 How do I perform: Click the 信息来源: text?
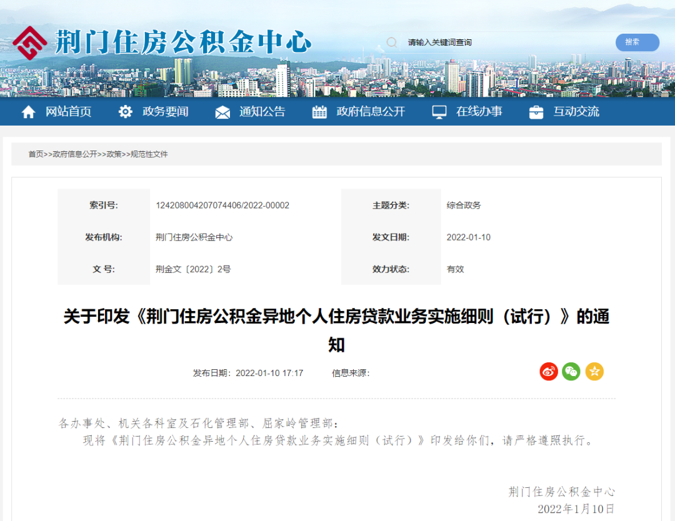pyautogui.click(x=351, y=373)
